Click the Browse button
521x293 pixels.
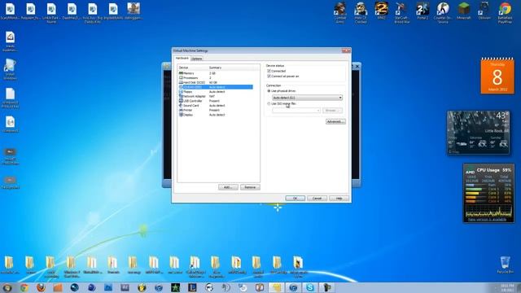click(x=332, y=111)
